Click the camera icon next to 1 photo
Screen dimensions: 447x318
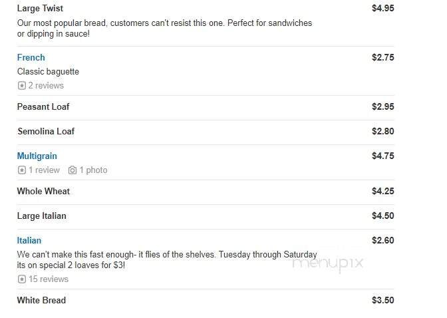[73, 170]
